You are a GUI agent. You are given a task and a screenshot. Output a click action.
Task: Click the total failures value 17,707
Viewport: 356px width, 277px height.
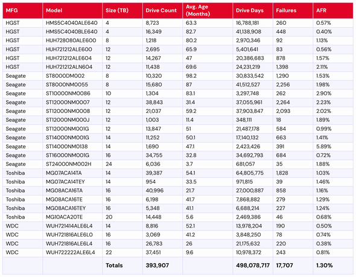(293, 266)
